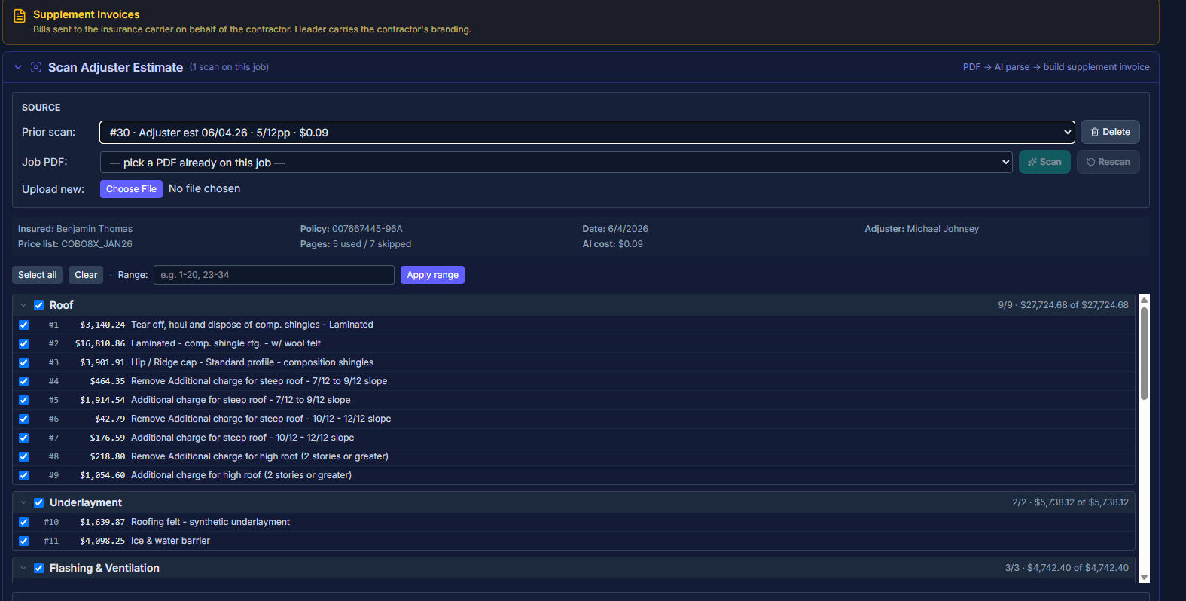Image resolution: width=1186 pixels, height=601 pixels.
Task: Click the Policy number 007667445-96A
Action: (x=367, y=229)
